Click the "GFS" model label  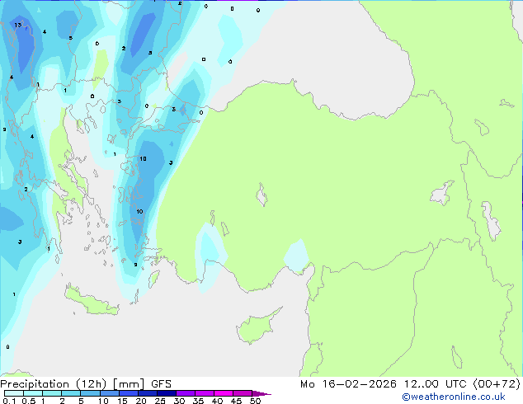pyautogui.click(x=161, y=384)
